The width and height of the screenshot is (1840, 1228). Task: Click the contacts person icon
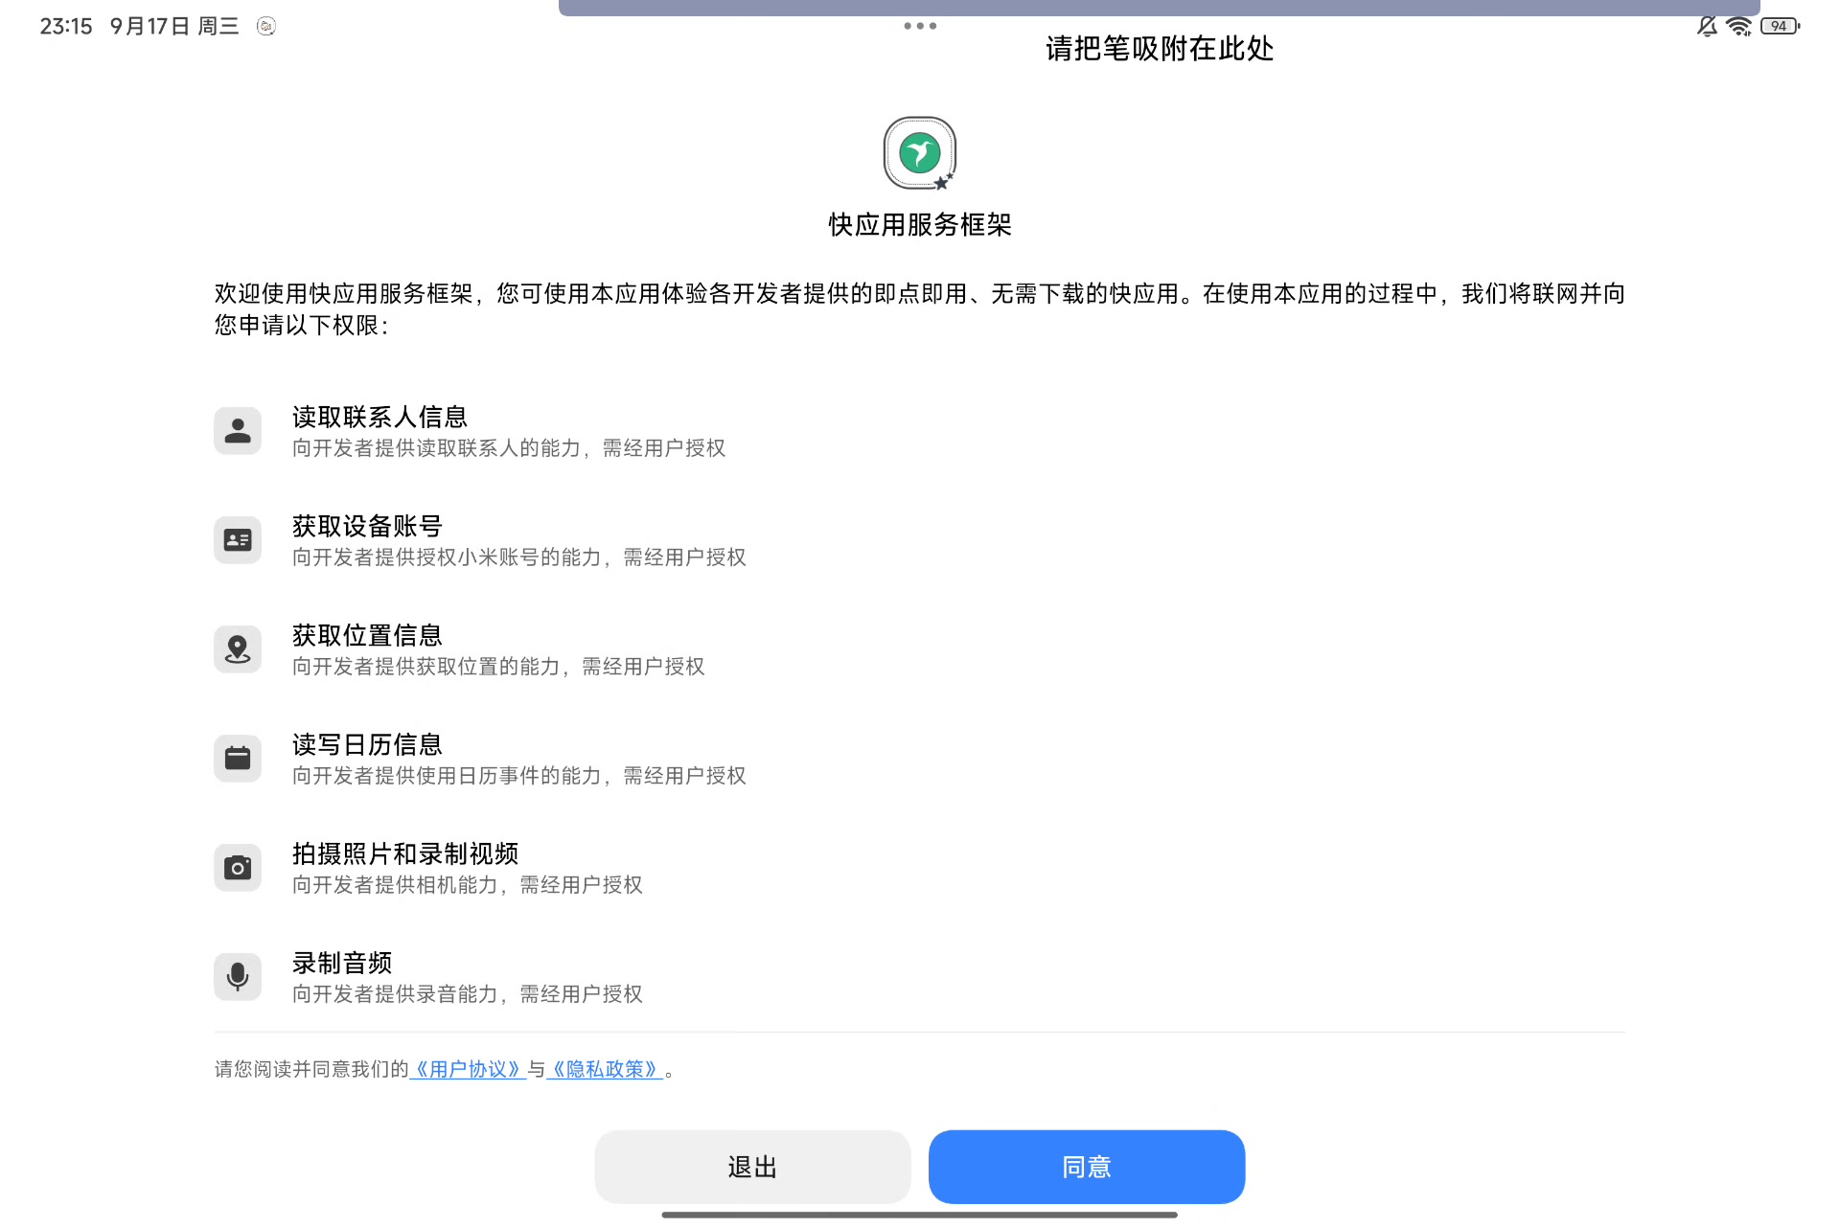[x=238, y=431]
